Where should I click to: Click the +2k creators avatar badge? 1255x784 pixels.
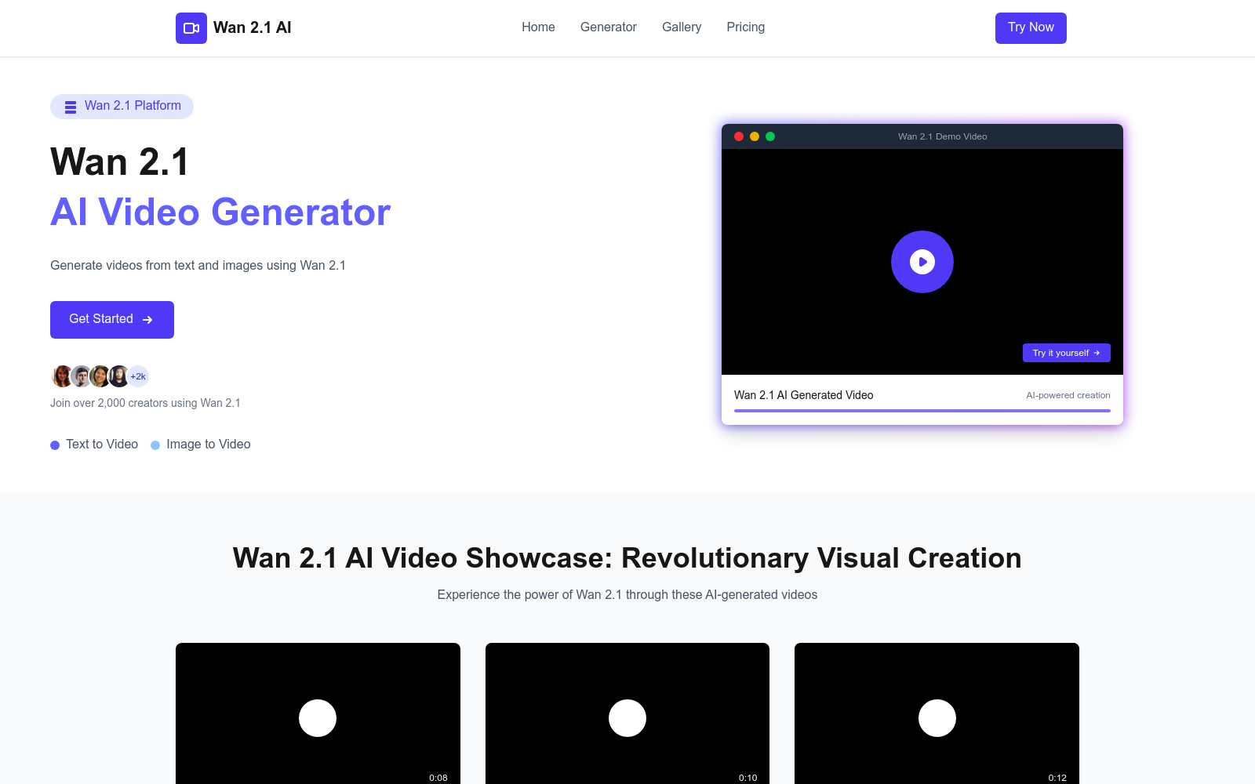(x=138, y=376)
